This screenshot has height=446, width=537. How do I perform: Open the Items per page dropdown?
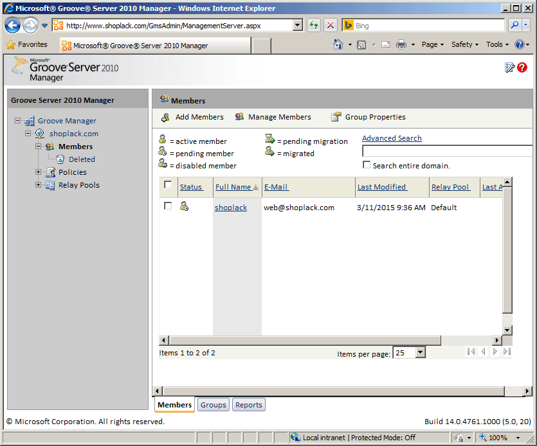tap(420, 352)
